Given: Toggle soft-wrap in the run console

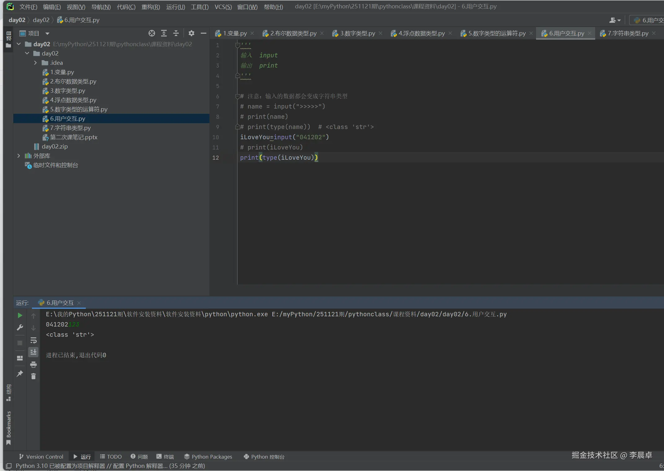Looking at the screenshot, I should [x=33, y=340].
